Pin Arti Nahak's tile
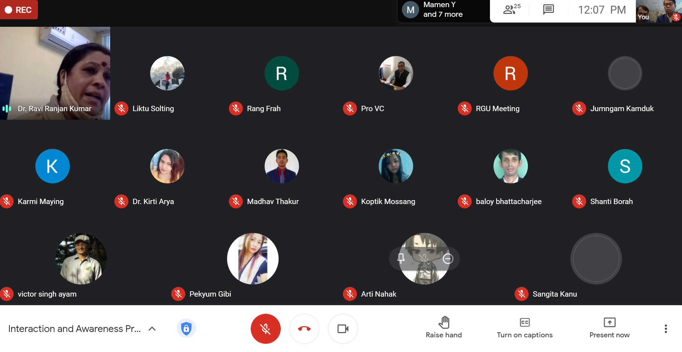Image resolution: width=682 pixels, height=352 pixels. 401,258
